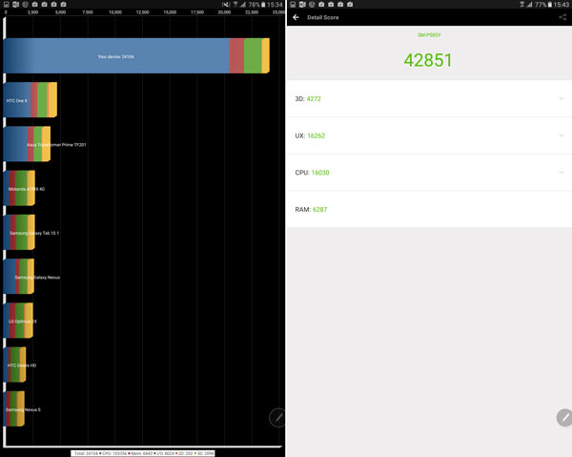Tap the back arrow beside Detail Score
Image resolution: width=572 pixels, height=457 pixels.
click(x=296, y=17)
